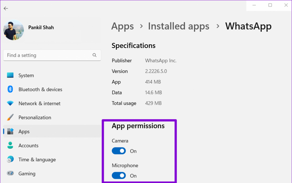Select Apps in the sidebar
This screenshot has height=183, width=292.
pyautogui.click(x=52, y=131)
